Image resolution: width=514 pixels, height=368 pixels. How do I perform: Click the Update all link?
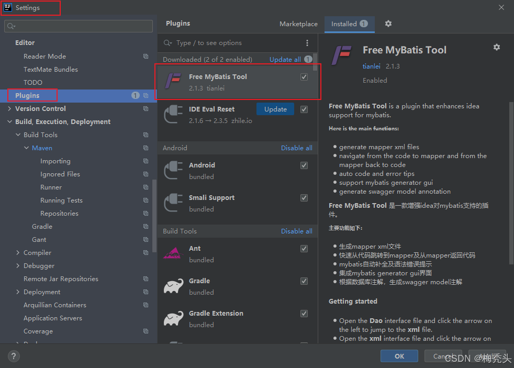[x=285, y=59]
